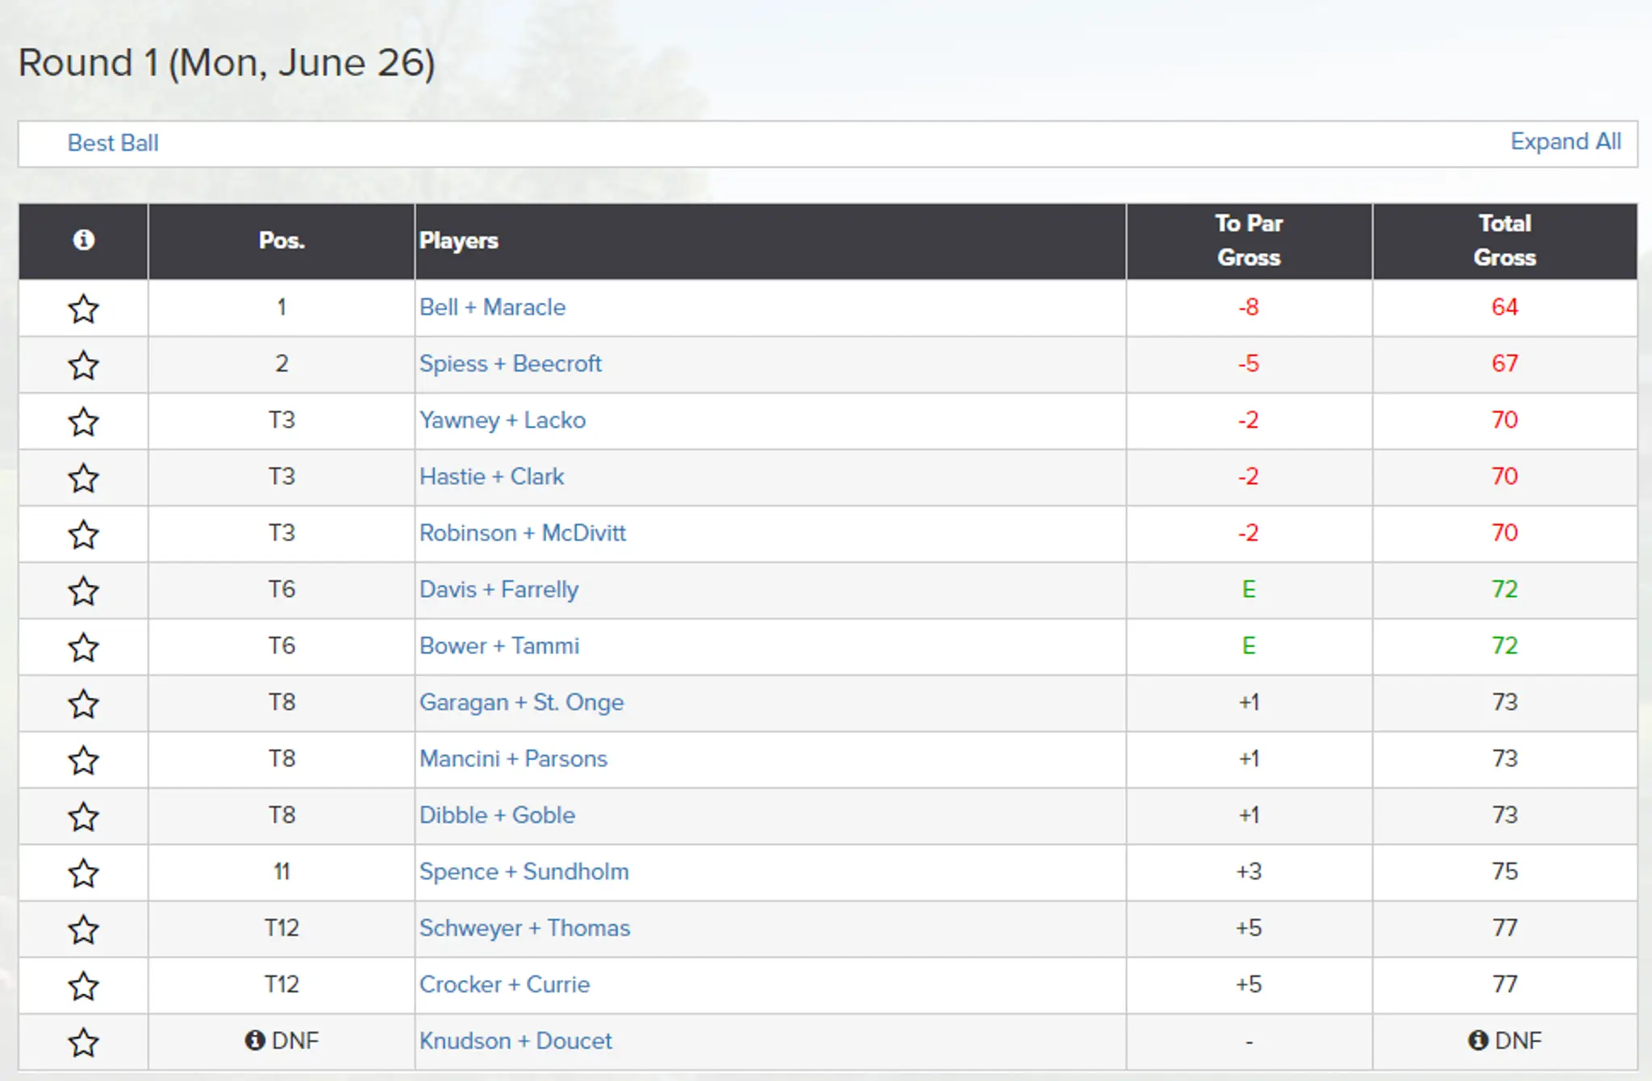Click the info icon next to DNF total gross
This screenshot has width=1652, height=1081.
tap(1479, 1041)
